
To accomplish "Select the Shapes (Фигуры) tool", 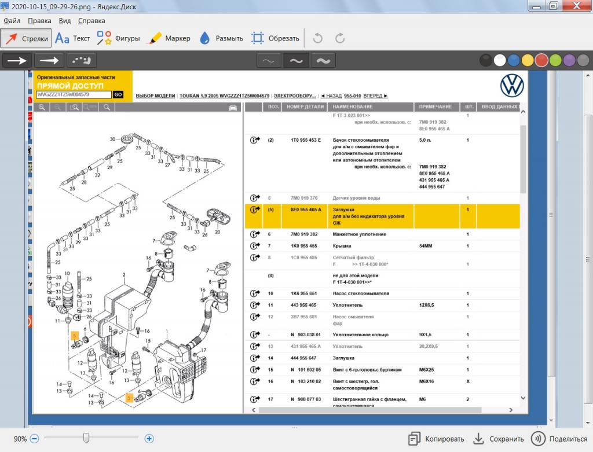I will point(118,38).
